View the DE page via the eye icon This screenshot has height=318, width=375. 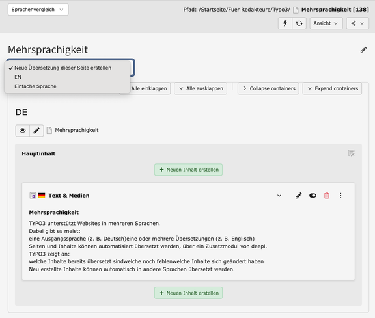coord(23,131)
